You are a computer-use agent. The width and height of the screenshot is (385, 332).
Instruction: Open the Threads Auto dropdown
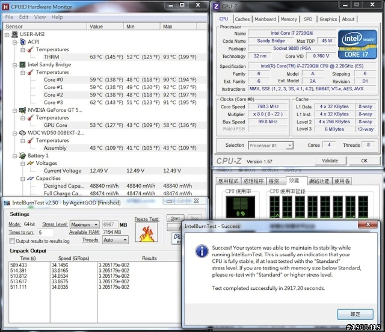(x=115, y=240)
